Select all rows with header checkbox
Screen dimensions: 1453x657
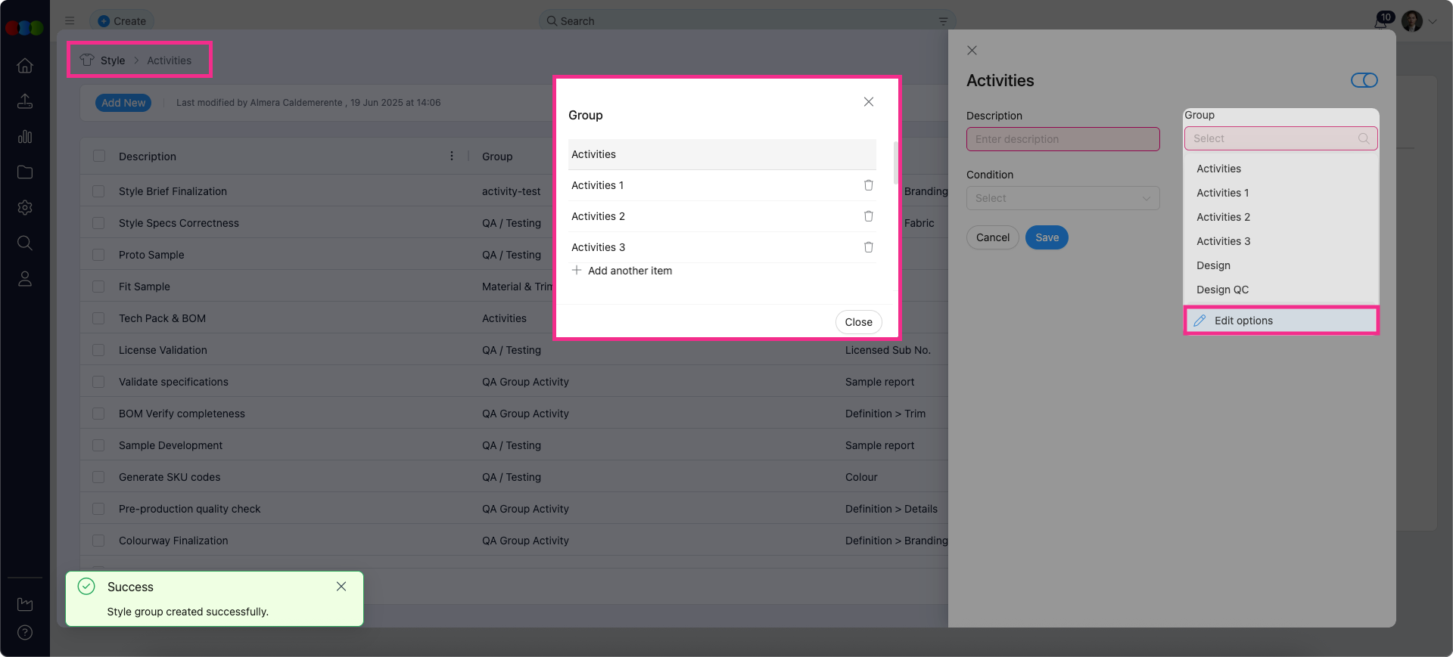click(x=98, y=156)
